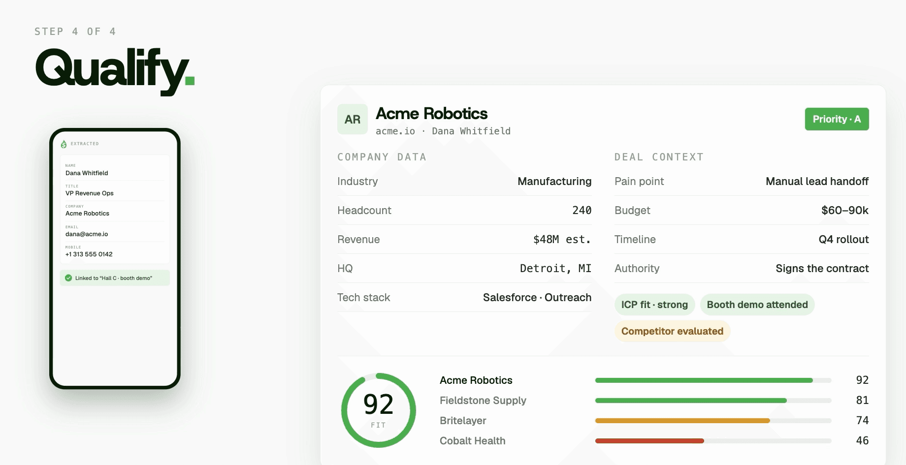Click the Acme Robotics company field on phone
Image resolution: width=906 pixels, height=465 pixels.
[115, 211]
